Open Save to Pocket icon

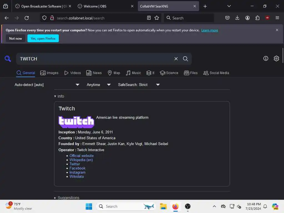click(x=227, y=18)
